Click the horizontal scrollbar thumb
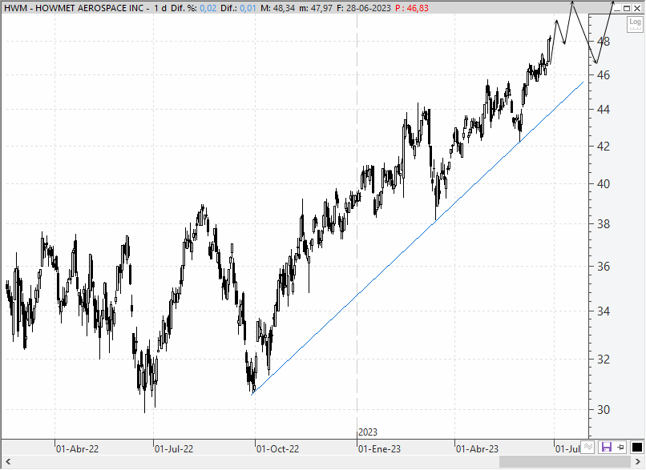This screenshot has height=470, width=646. tap(565, 462)
